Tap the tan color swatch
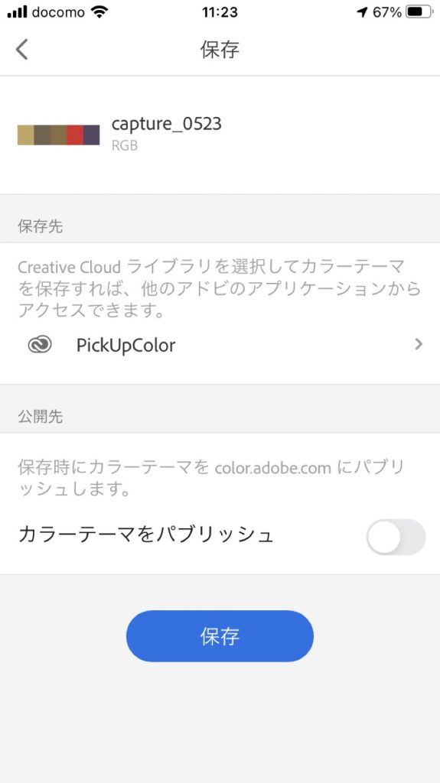 25,135
